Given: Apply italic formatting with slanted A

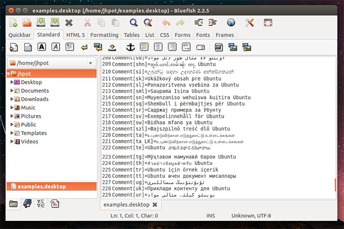Looking at the screenshot, I should coord(56,47).
